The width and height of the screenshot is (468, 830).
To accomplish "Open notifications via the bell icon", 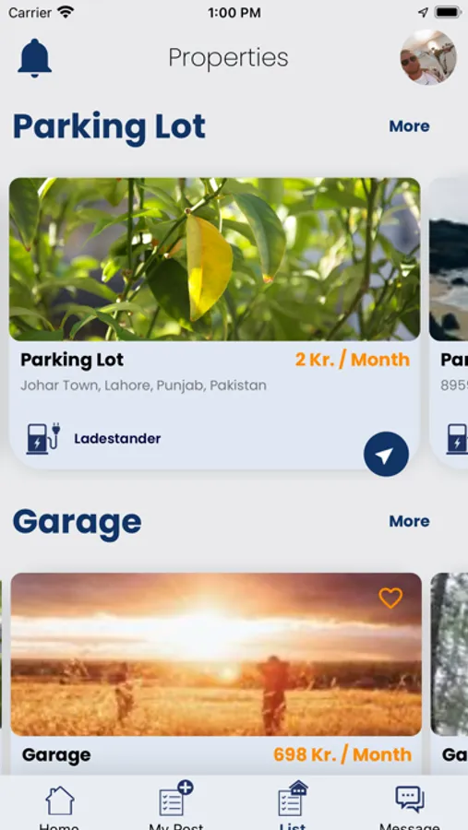I will 34,58.
